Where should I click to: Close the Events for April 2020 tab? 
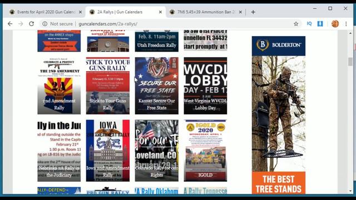click(x=80, y=12)
